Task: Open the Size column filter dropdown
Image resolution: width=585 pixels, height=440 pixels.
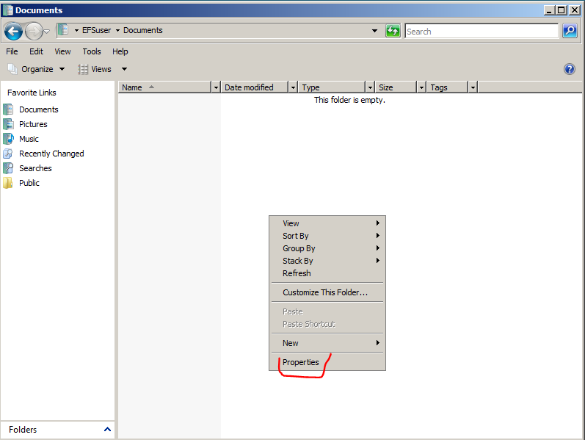Action: coord(421,87)
